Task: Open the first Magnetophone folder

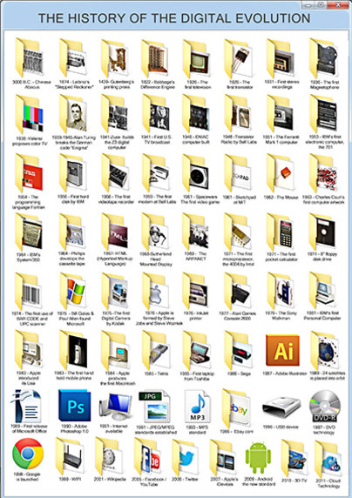Action: coord(324,58)
